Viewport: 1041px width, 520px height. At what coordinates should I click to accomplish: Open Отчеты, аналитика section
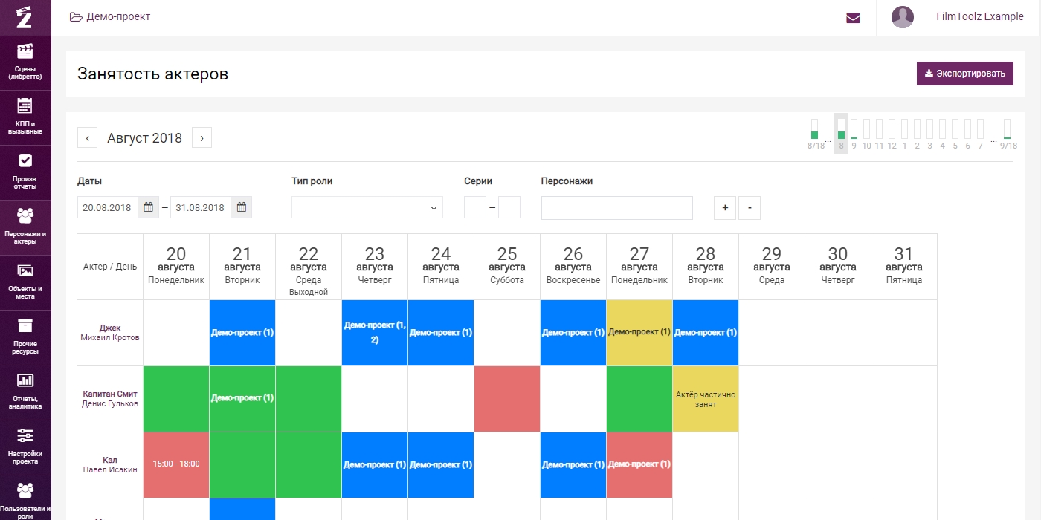pos(25,392)
